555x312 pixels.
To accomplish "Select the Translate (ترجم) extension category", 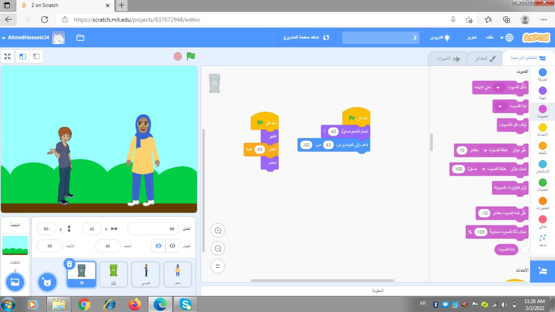I will click(x=542, y=240).
